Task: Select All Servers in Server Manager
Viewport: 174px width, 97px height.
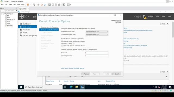Action: [26, 30]
